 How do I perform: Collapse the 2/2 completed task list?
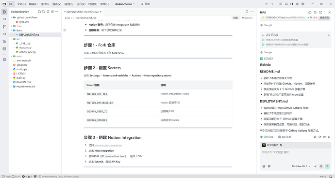tap(329, 35)
